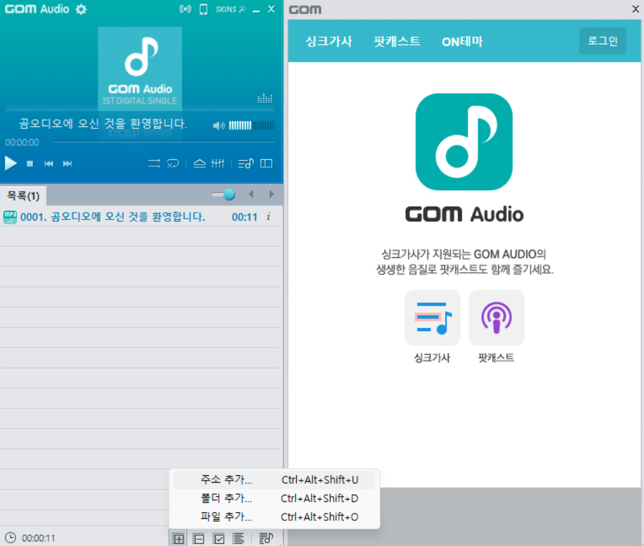The height and width of the screenshot is (546, 644).
Task: Click the left arrow in playlist header
Action: 251,194
